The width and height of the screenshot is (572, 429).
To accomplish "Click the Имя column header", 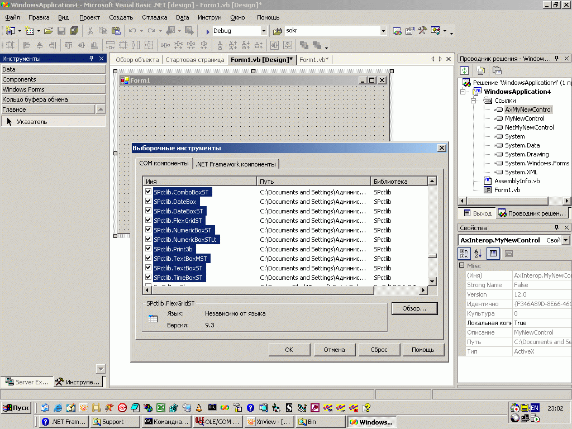I will (x=200, y=182).
